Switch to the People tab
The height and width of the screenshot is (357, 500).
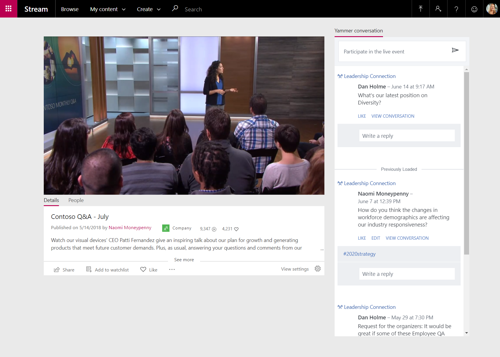76,200
